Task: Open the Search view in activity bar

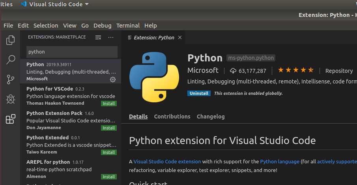Action: (11, 60)
